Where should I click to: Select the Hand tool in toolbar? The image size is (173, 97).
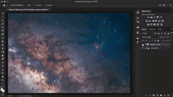point(2,77)
